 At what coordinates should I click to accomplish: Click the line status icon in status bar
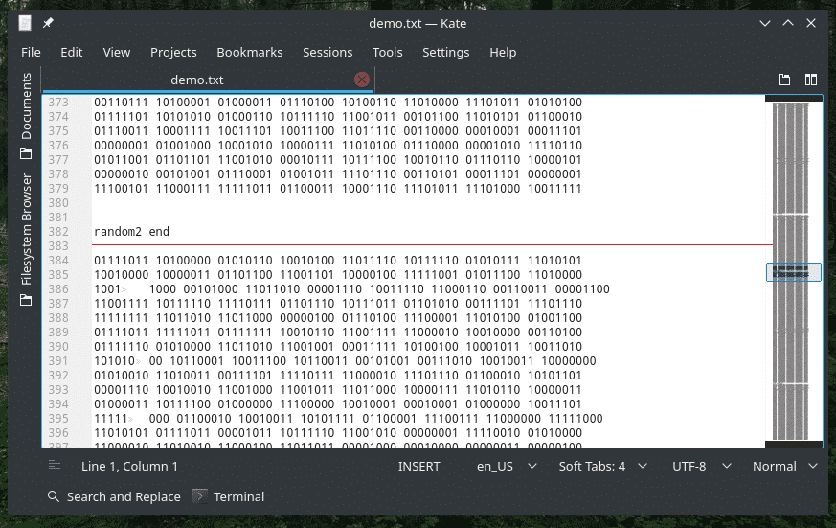click(54, 466)
